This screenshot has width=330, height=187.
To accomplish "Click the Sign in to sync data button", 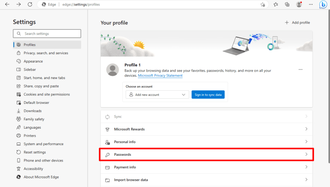I will (x=208, y=94).
